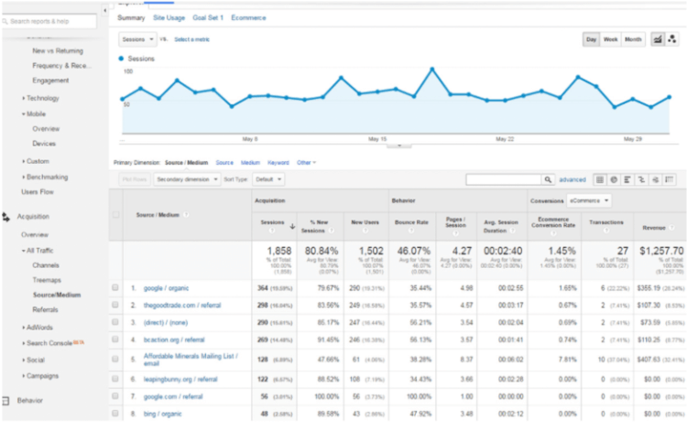Open Users Flow in the sidebar
This screenshot has width=687, height=431.
(x=38, y=192)
